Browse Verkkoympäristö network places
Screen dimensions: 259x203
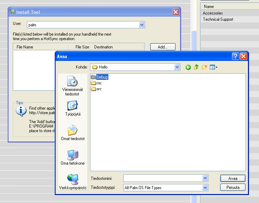(73, 182)
